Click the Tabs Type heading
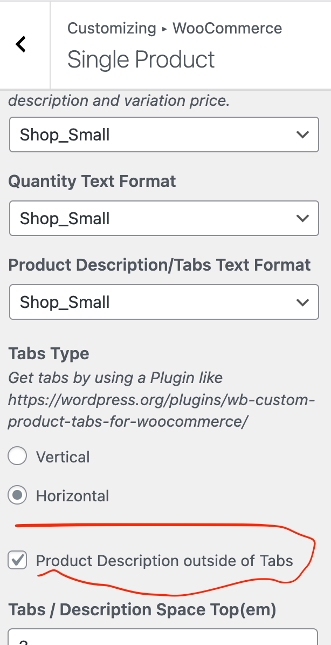This screenshot has height=645, width=331. 49,353
